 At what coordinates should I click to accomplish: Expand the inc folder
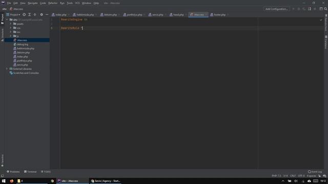[x=10, y=32]
